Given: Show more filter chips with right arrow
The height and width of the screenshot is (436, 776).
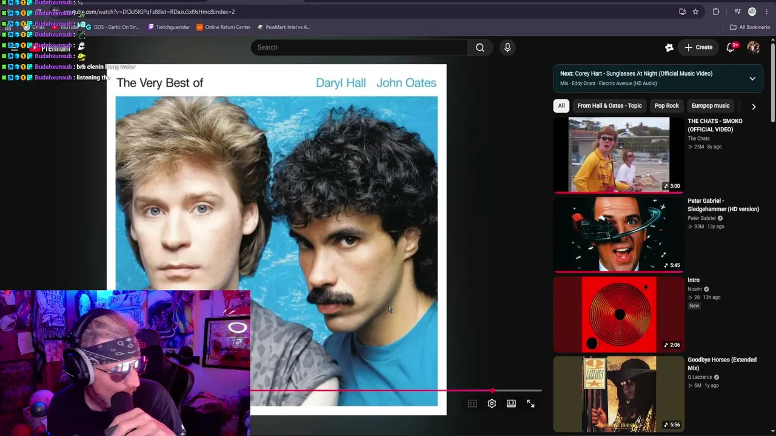Looking at the screenshot, I should tap(754, 106).
